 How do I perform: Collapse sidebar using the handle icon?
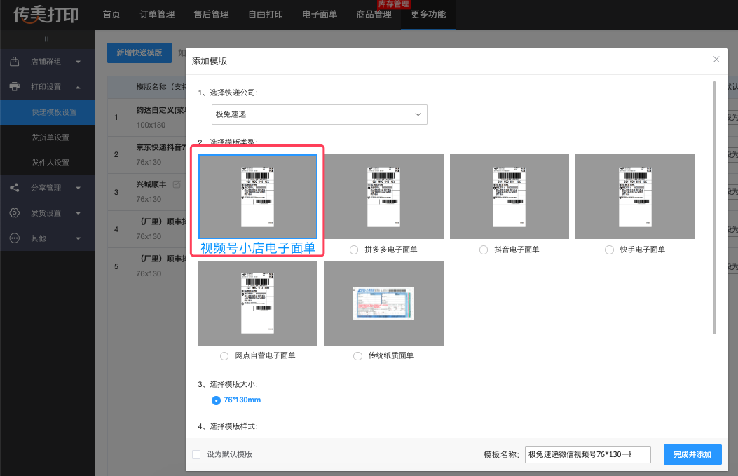pos(47,39)
